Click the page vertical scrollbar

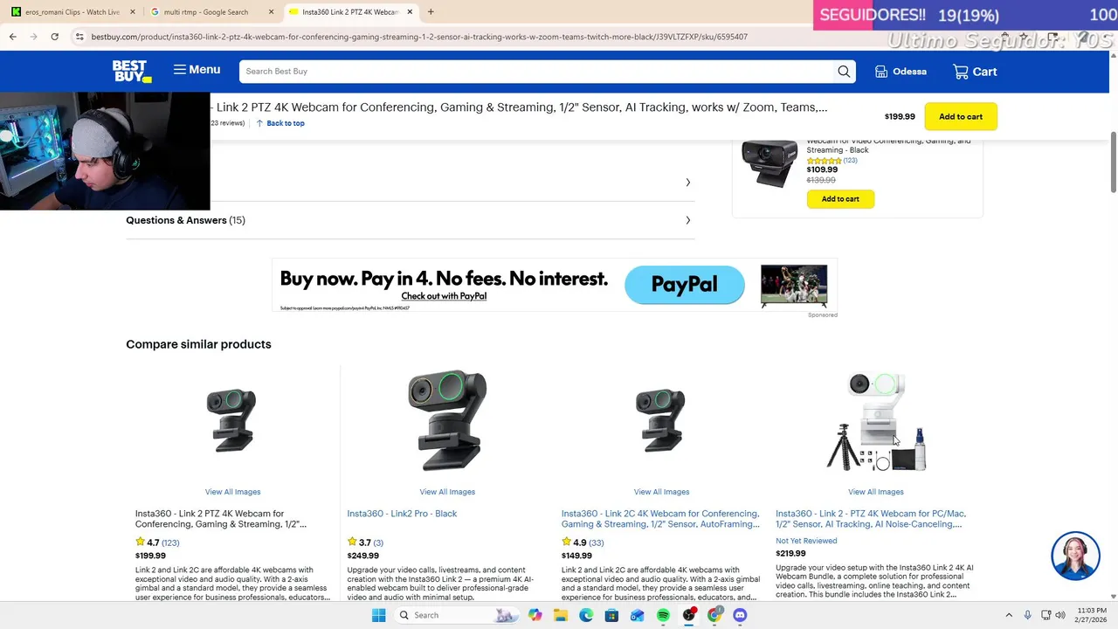(x=1114, y=162)
